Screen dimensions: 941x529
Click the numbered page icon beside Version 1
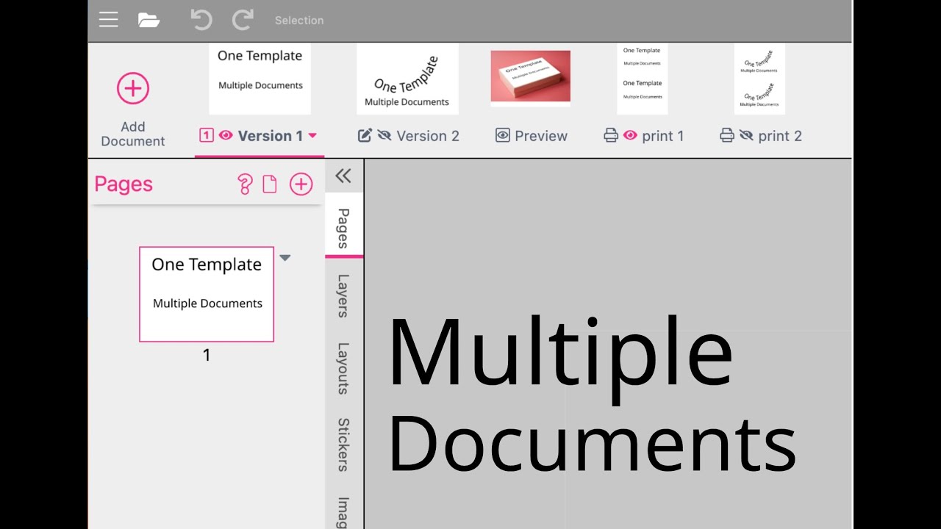point(207,135)
